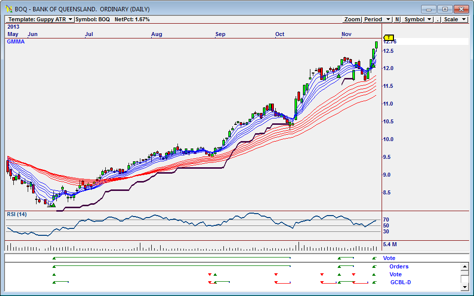This screenshot has height=296, width=474.
Task: Click the RSI 30 level label
Action: click(x=386, y=231)
